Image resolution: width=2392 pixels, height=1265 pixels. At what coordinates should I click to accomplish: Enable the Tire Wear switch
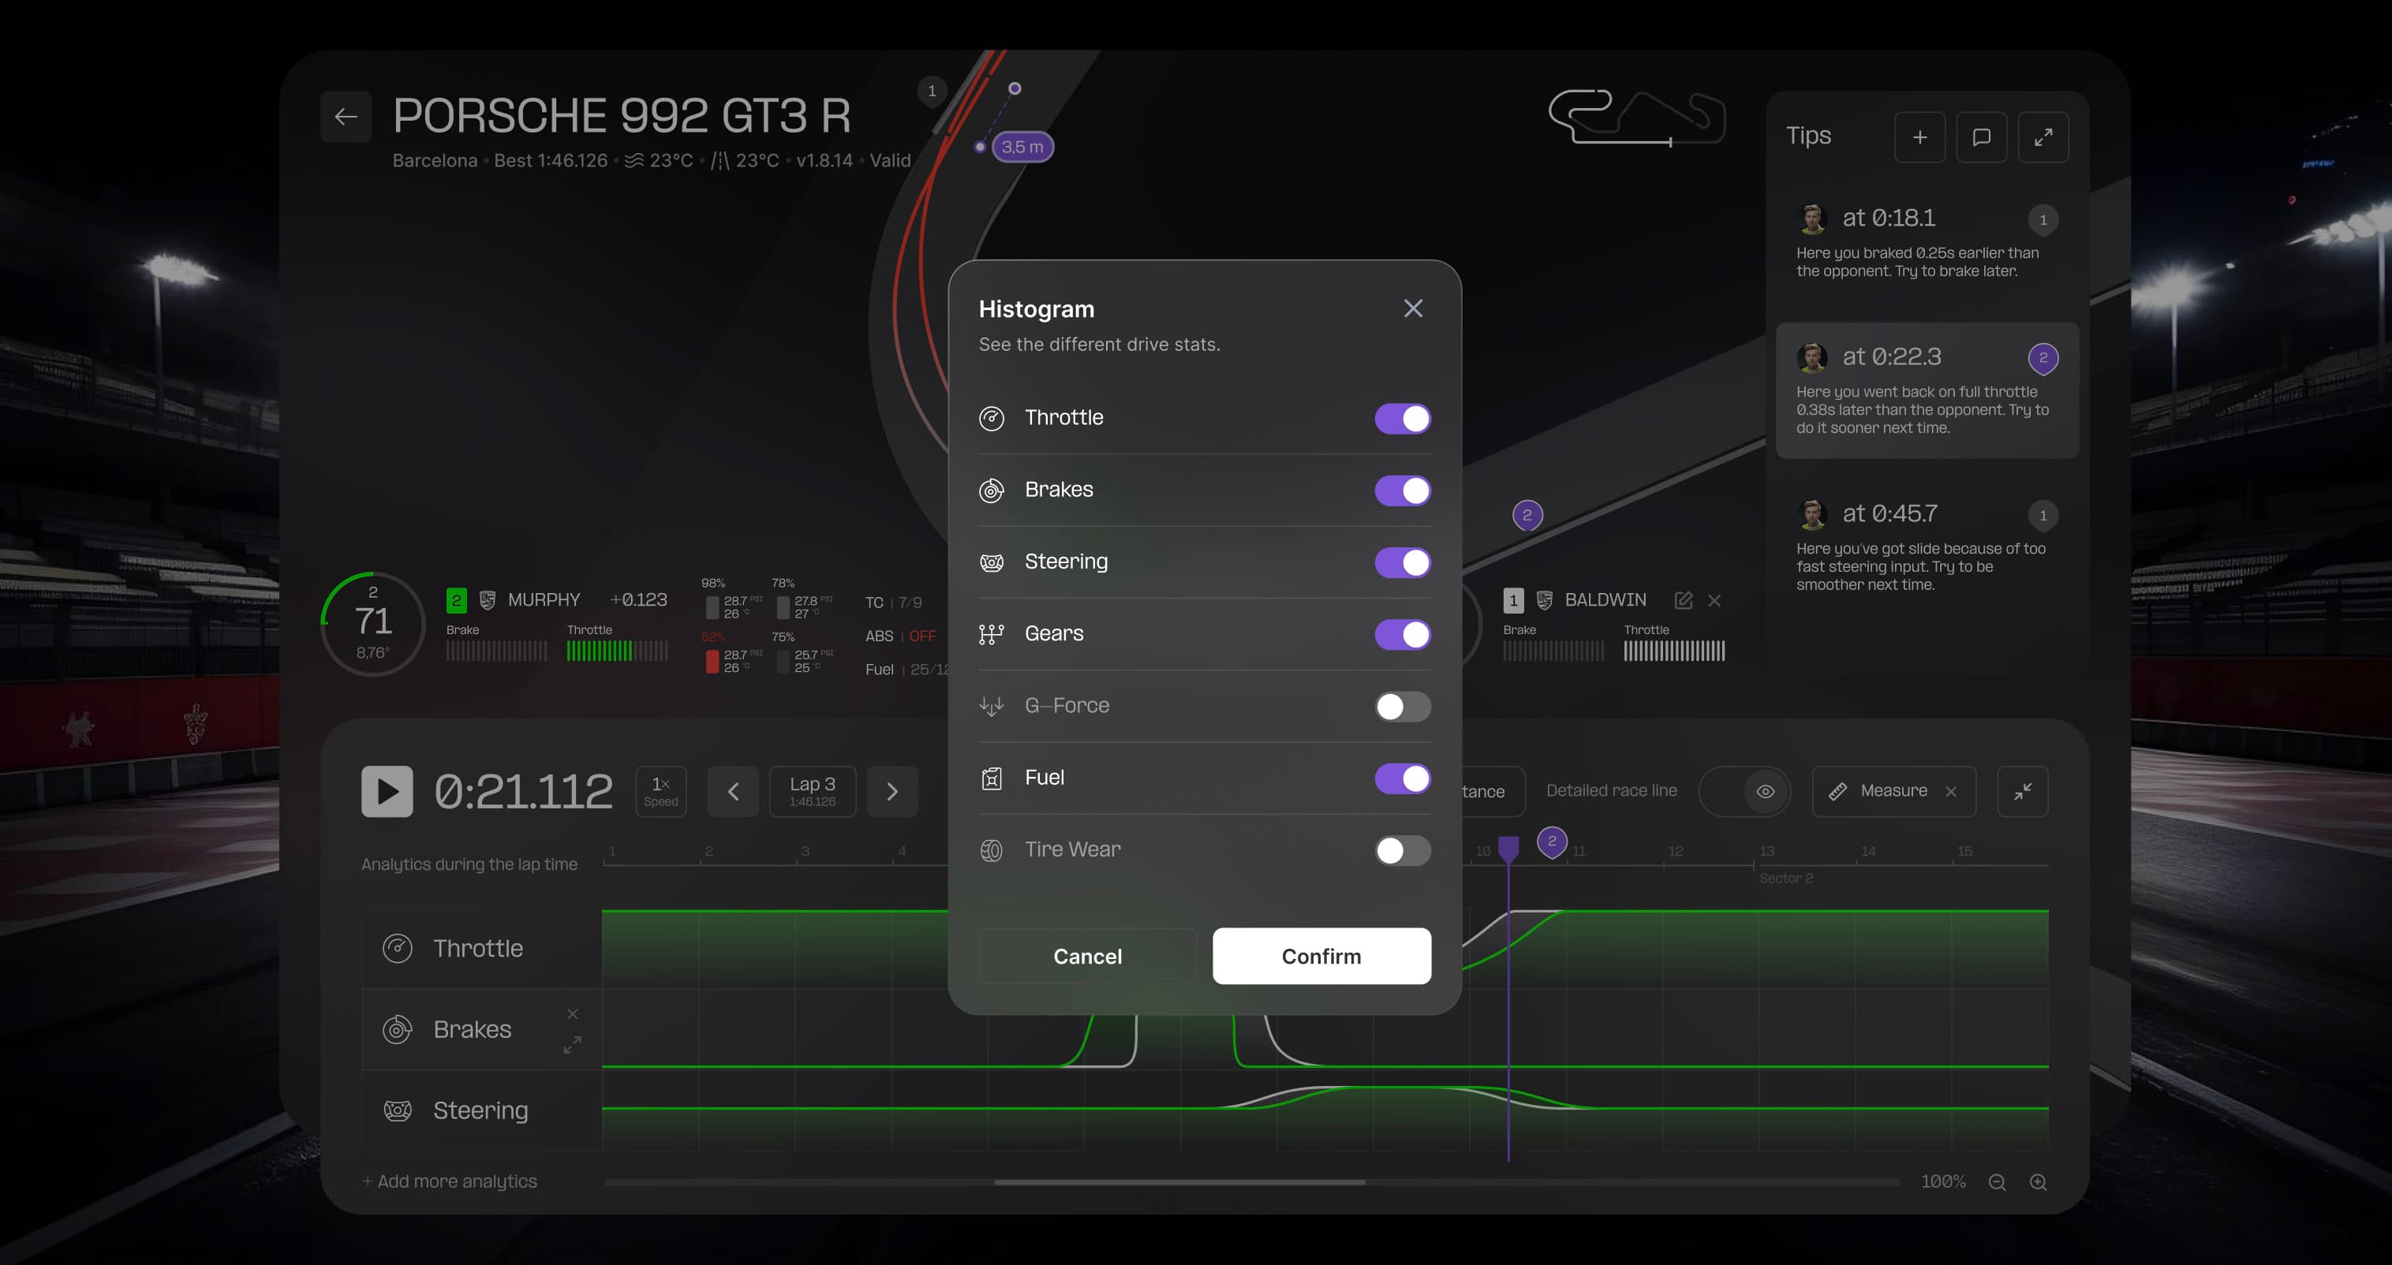(x=1402, y=850)
